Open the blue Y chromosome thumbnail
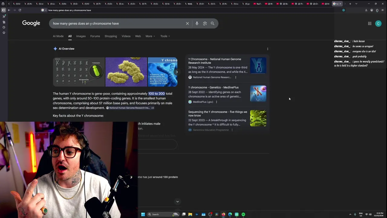The image size is (387, 218). tap(162, 72)
